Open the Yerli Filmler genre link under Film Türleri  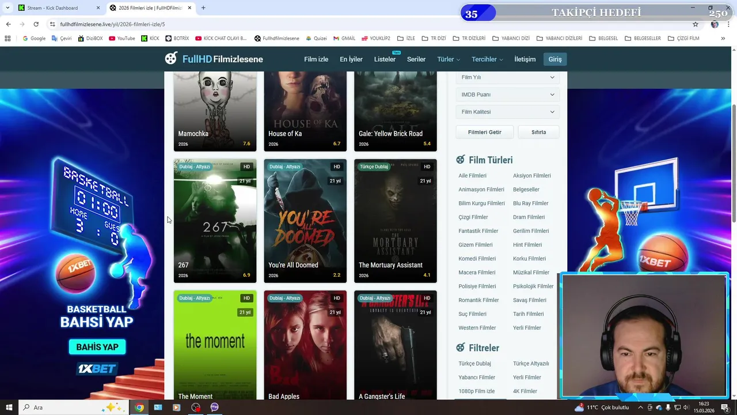527,328
